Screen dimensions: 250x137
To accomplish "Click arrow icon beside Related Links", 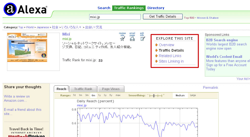I will (x=157, y=56).
